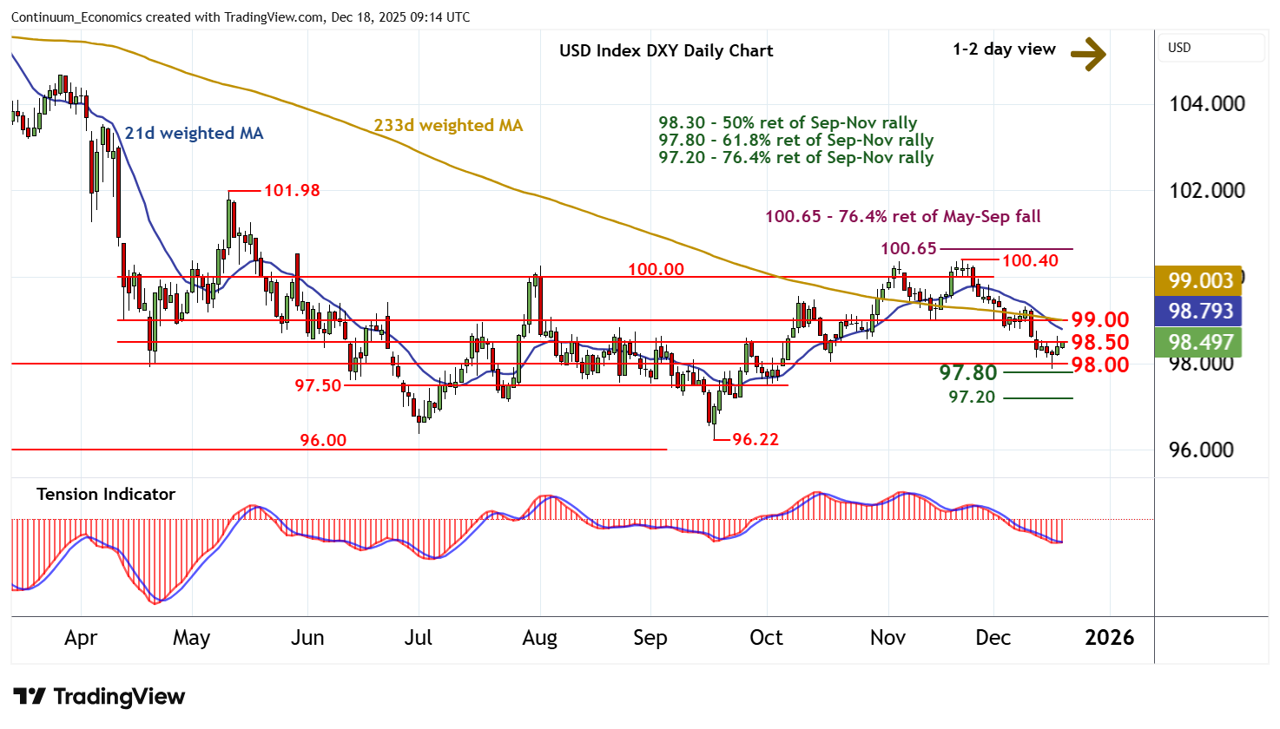Click the green 97.80 support label

[x=968, y=372]
